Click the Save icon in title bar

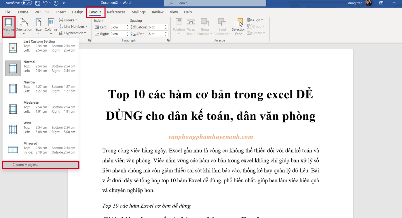(x=38, y=3)
